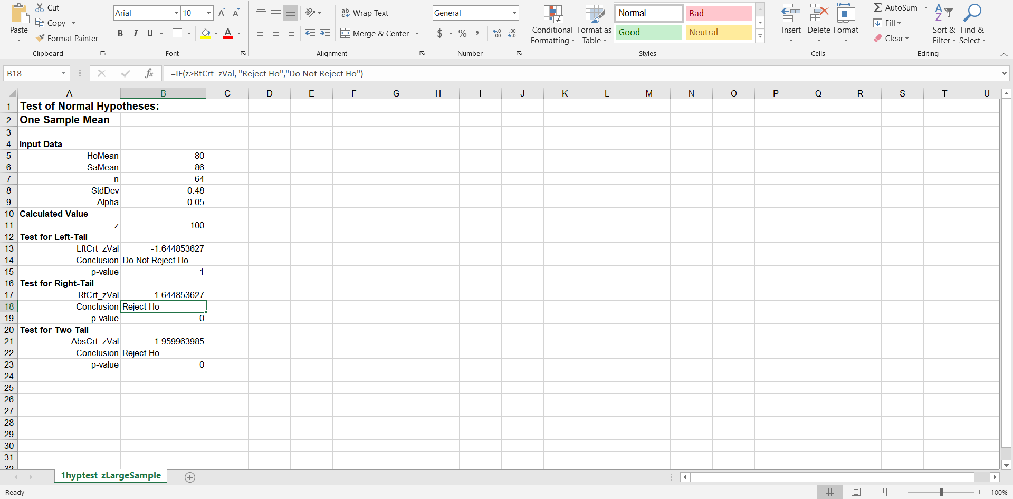Activate the Format Painter brush

pos(40,38)
